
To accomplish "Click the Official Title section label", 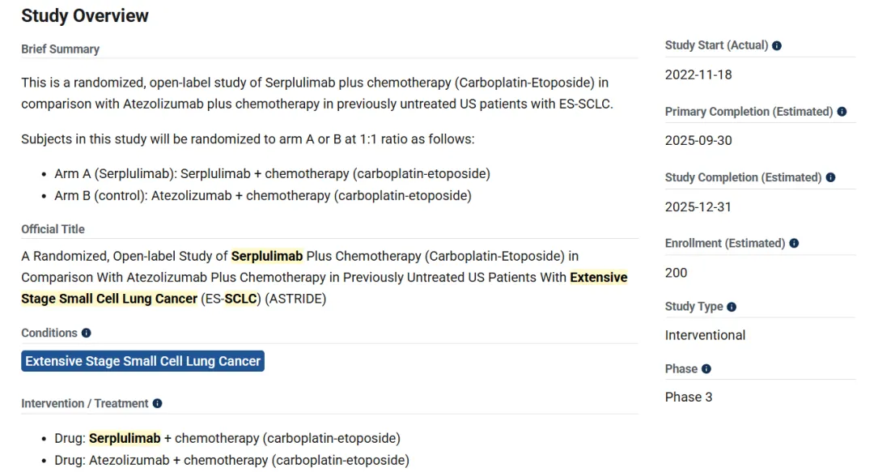I will point(53,229).
